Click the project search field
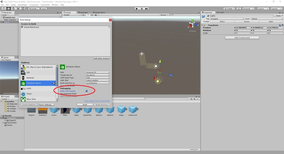Screen dimensions: 284x154 tap(166, 99)
